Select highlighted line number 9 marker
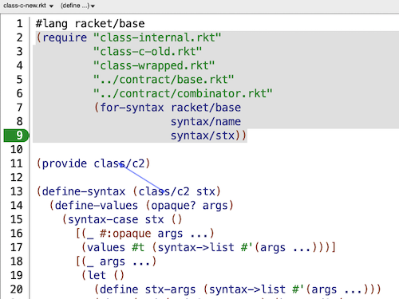 [16, 136]
